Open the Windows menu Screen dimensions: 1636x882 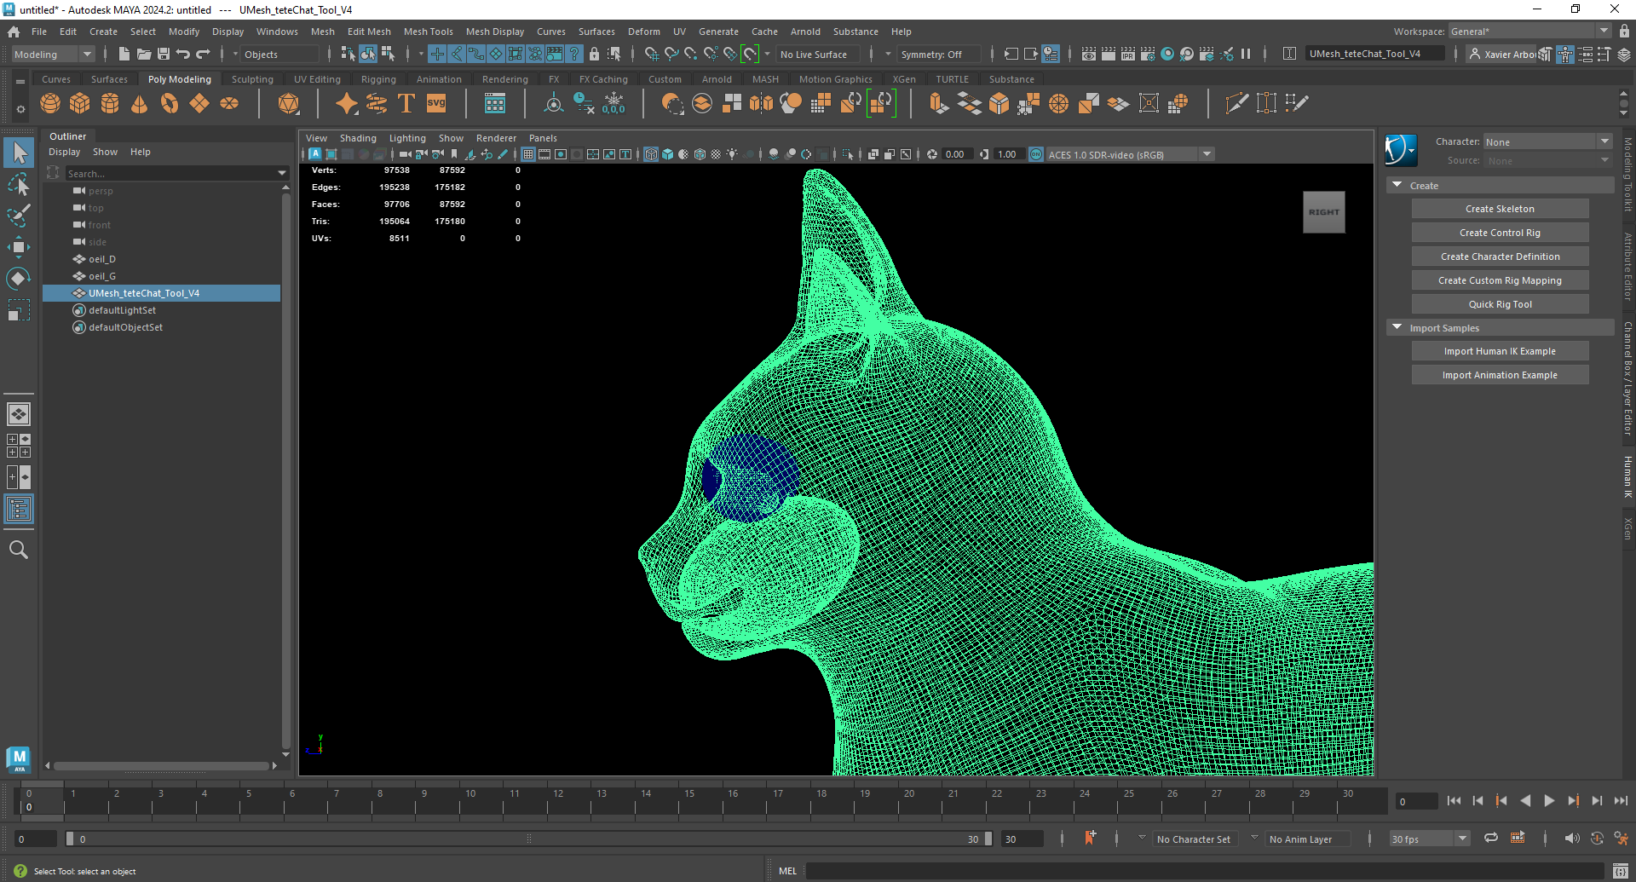[277, 32]
